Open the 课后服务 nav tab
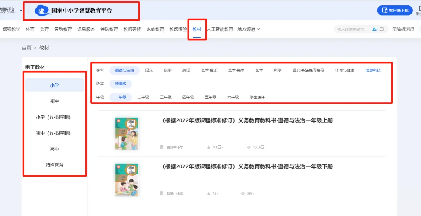Image resolution: width=421 pixels, height=216 pixels. click(x=86, y=29)
